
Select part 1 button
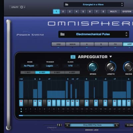pos(56,12)
